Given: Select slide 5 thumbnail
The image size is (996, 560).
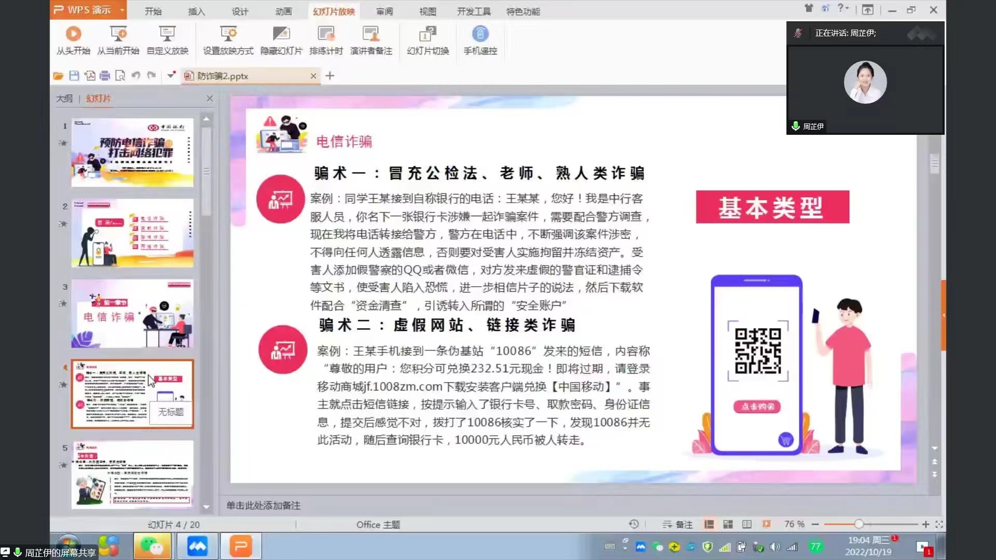Looking at the screenshot, I should pos(132,474).
